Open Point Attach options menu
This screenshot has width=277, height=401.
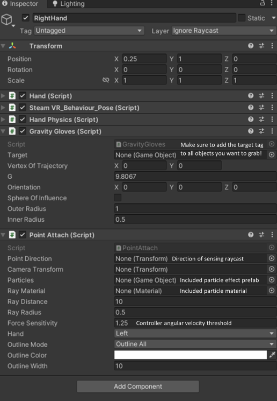(x=272, y=235)
